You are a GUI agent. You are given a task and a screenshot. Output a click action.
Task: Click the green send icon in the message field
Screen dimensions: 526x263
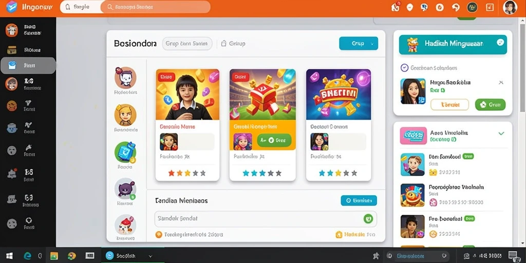pyautogui.click(x=368, y=219)
